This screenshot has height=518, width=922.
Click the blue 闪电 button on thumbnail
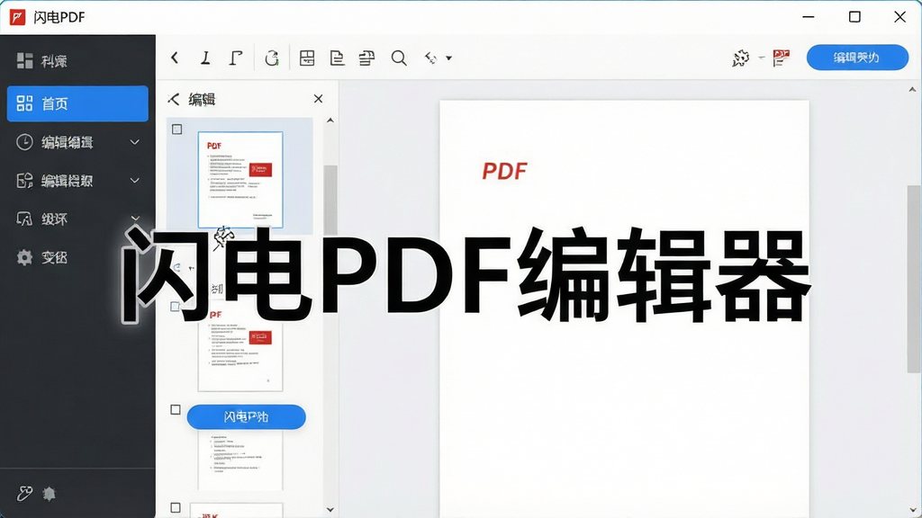pyautogui.click(x=247, y=417)
